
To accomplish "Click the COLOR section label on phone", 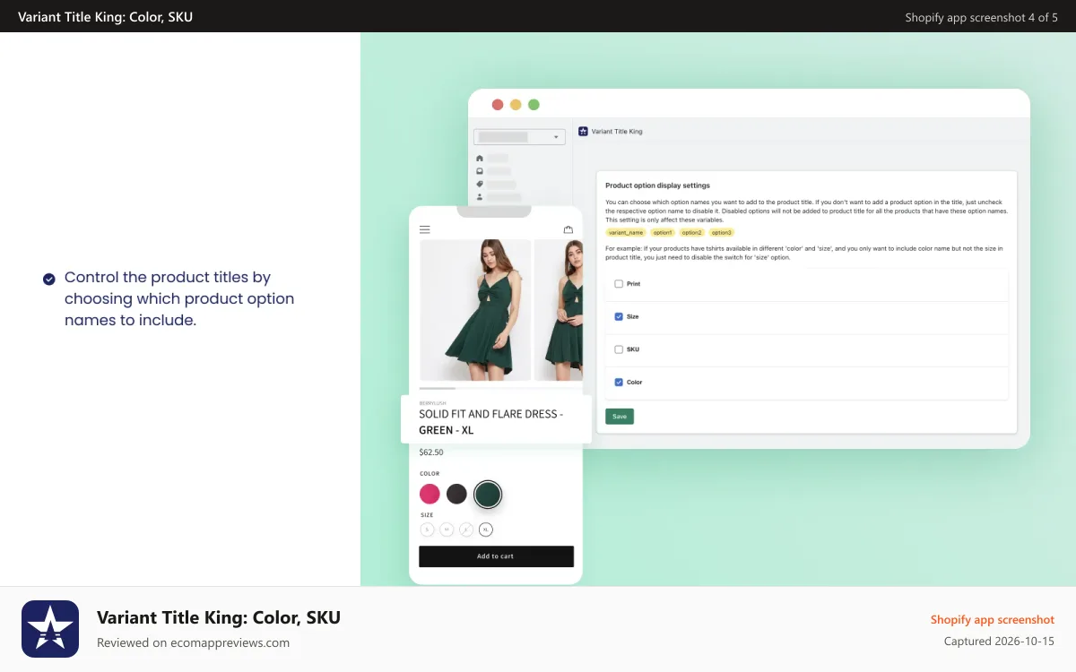I will tap(430, 474).
